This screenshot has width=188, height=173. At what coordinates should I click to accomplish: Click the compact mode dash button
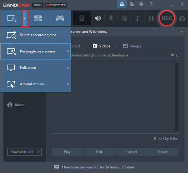(162, 5)
